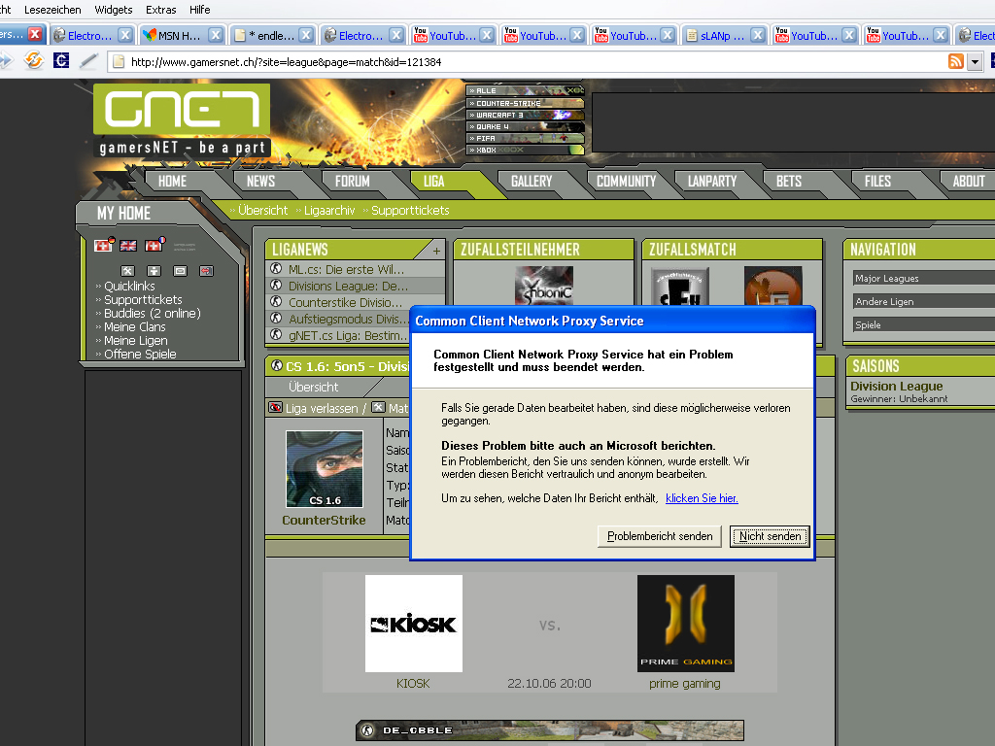Click the CS icon in the 'CS 1.6: 5on5' header

tap(277, 365)
